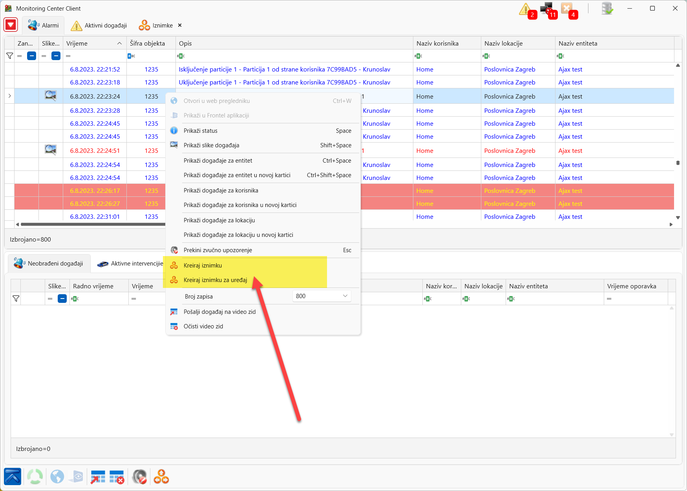Switch to the Aktivni događaji tab
The width and height of the screenshot is (687, 491).
[99, 26]
